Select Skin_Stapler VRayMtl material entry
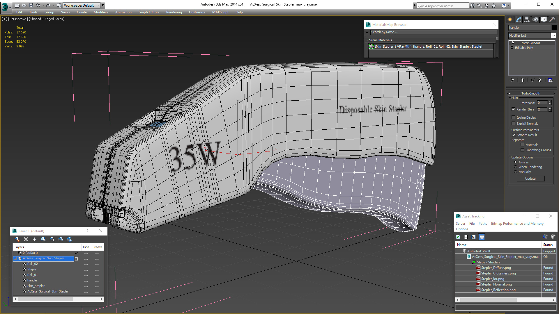 pos(431,47)
